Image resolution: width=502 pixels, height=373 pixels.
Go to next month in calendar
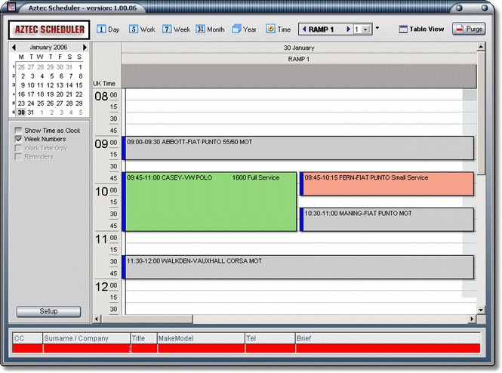click(85, 48)
